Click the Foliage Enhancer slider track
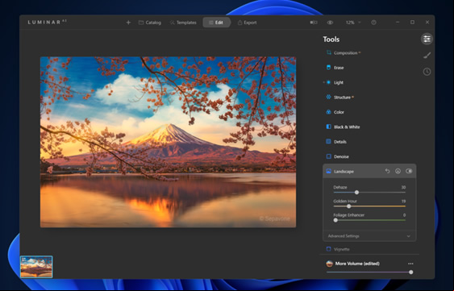 (x=369, y=220)
